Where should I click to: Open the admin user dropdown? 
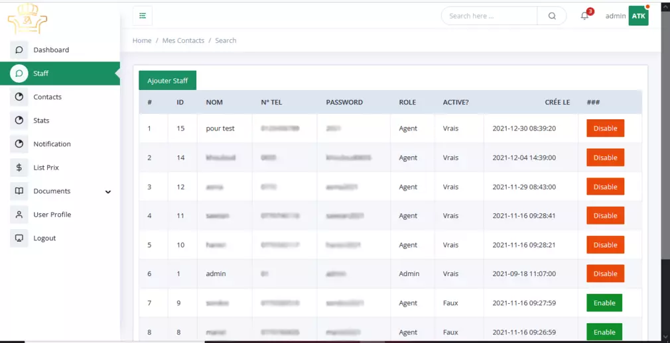pyautogui.click(x=615, y=16)
